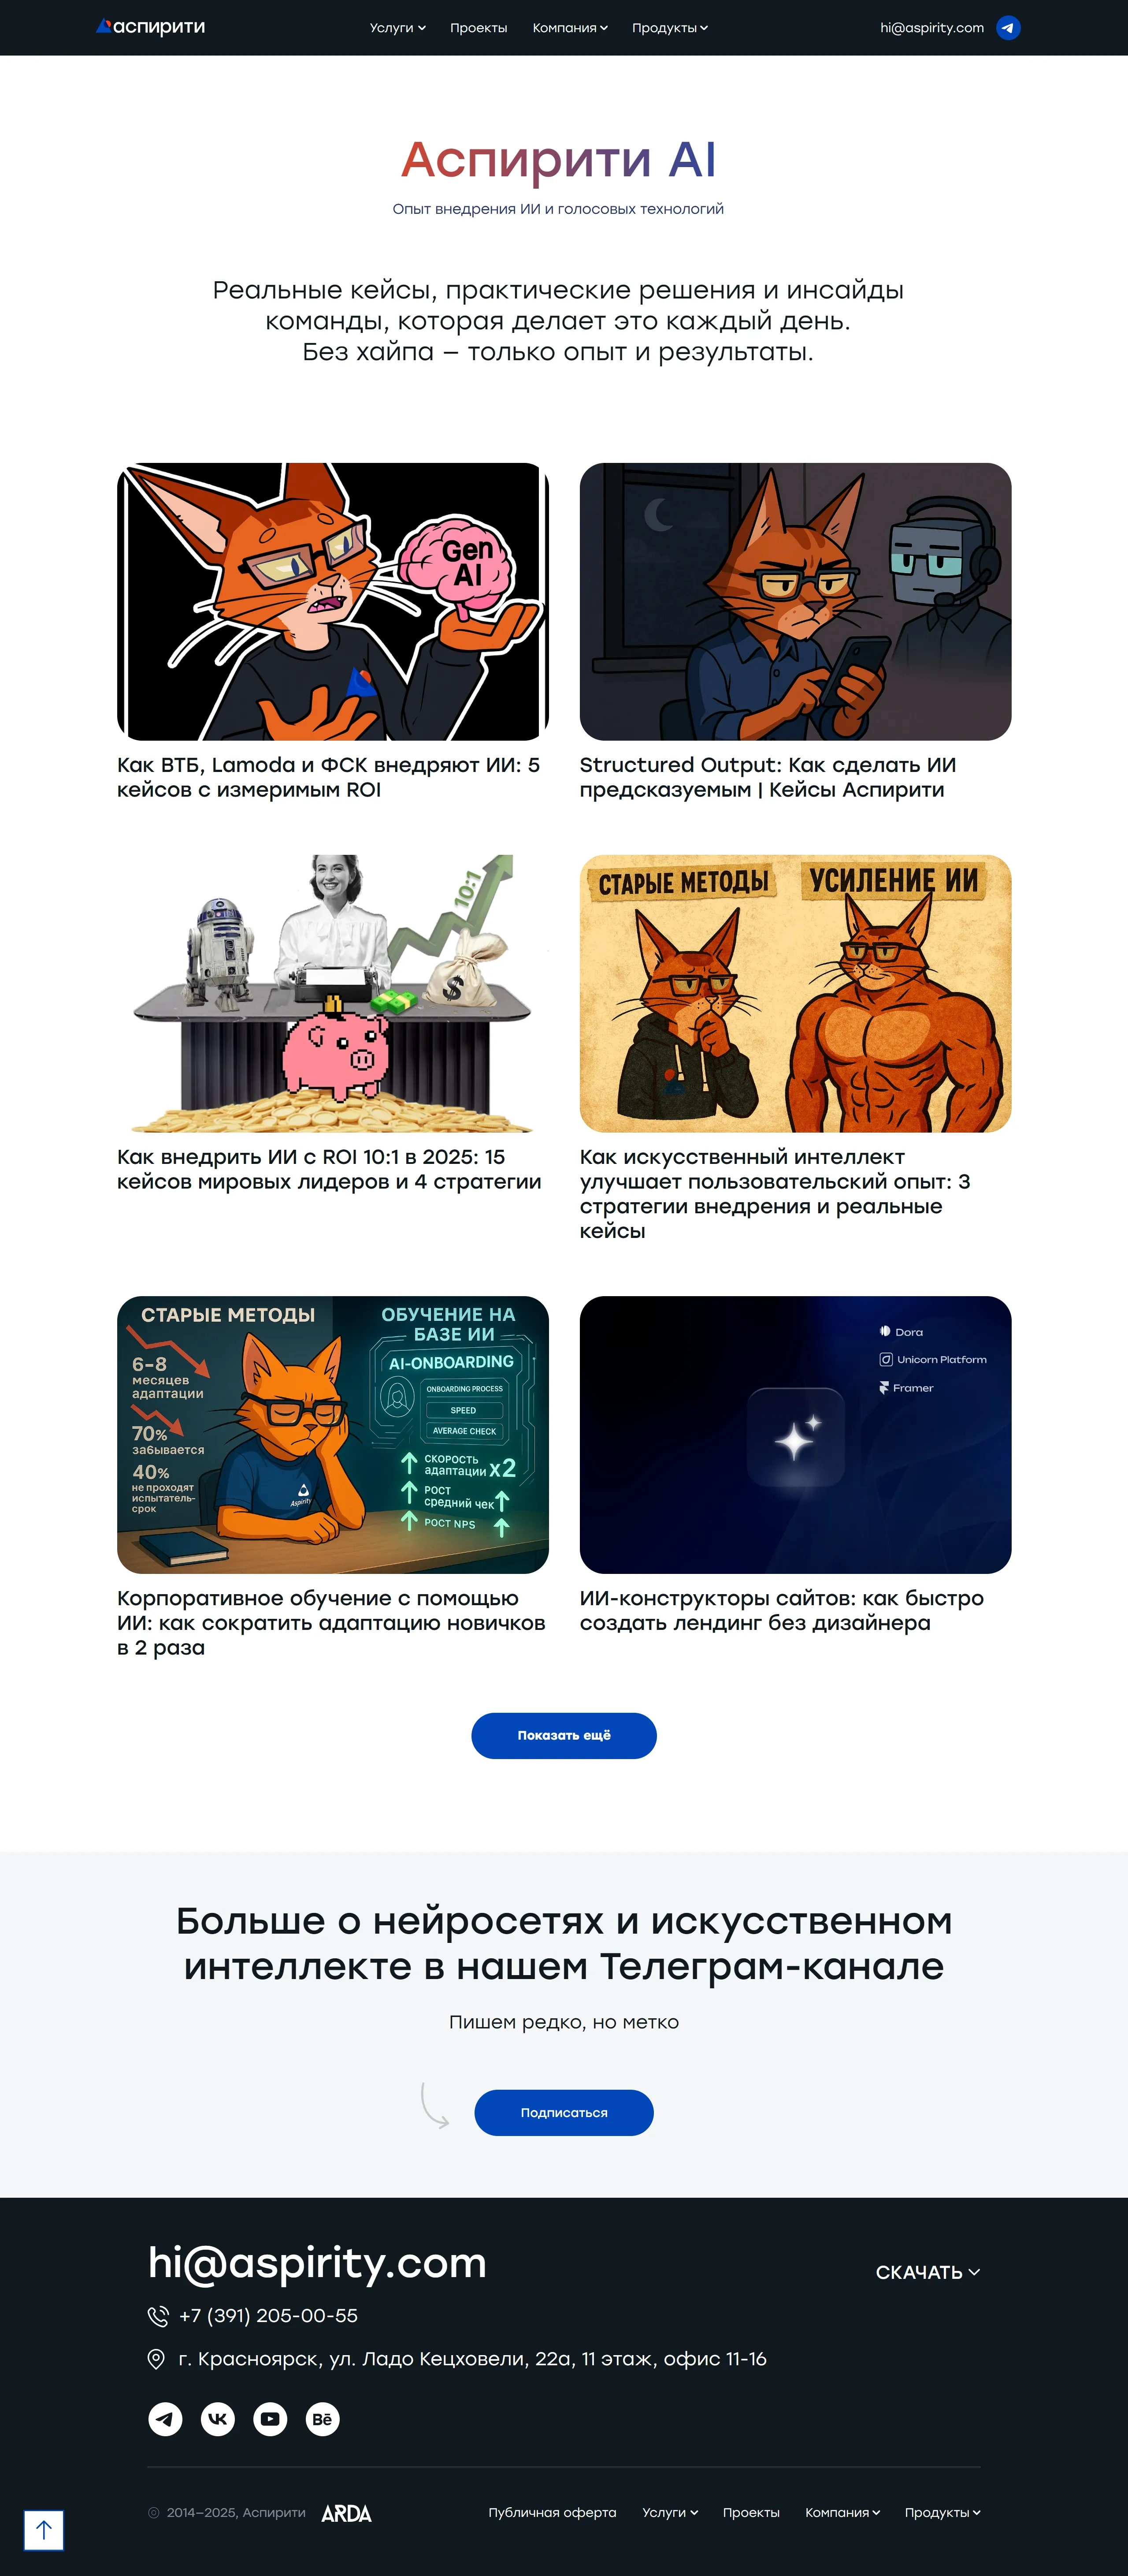
Task: Click the ARDA logo in the footer
Action: [347, 2513]
